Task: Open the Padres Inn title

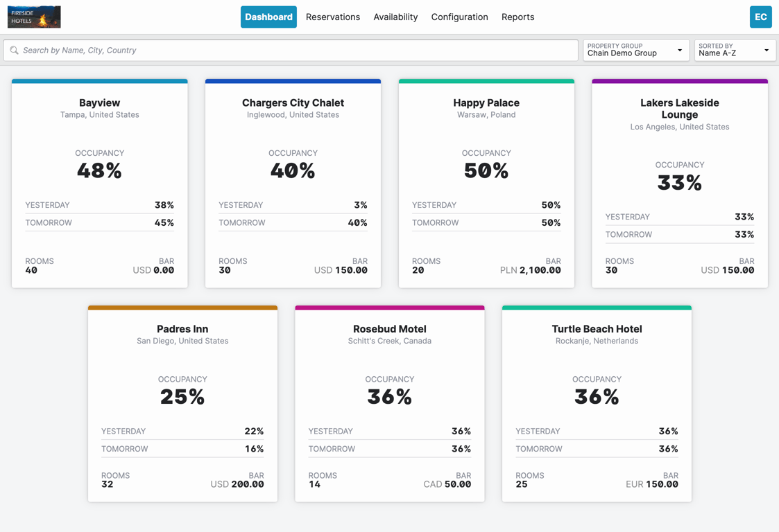Action: point(182,329)
